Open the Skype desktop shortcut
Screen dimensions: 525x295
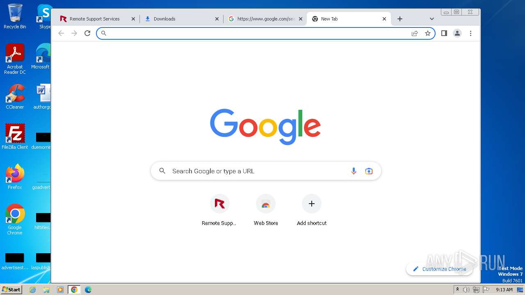[x=44, y=16]
